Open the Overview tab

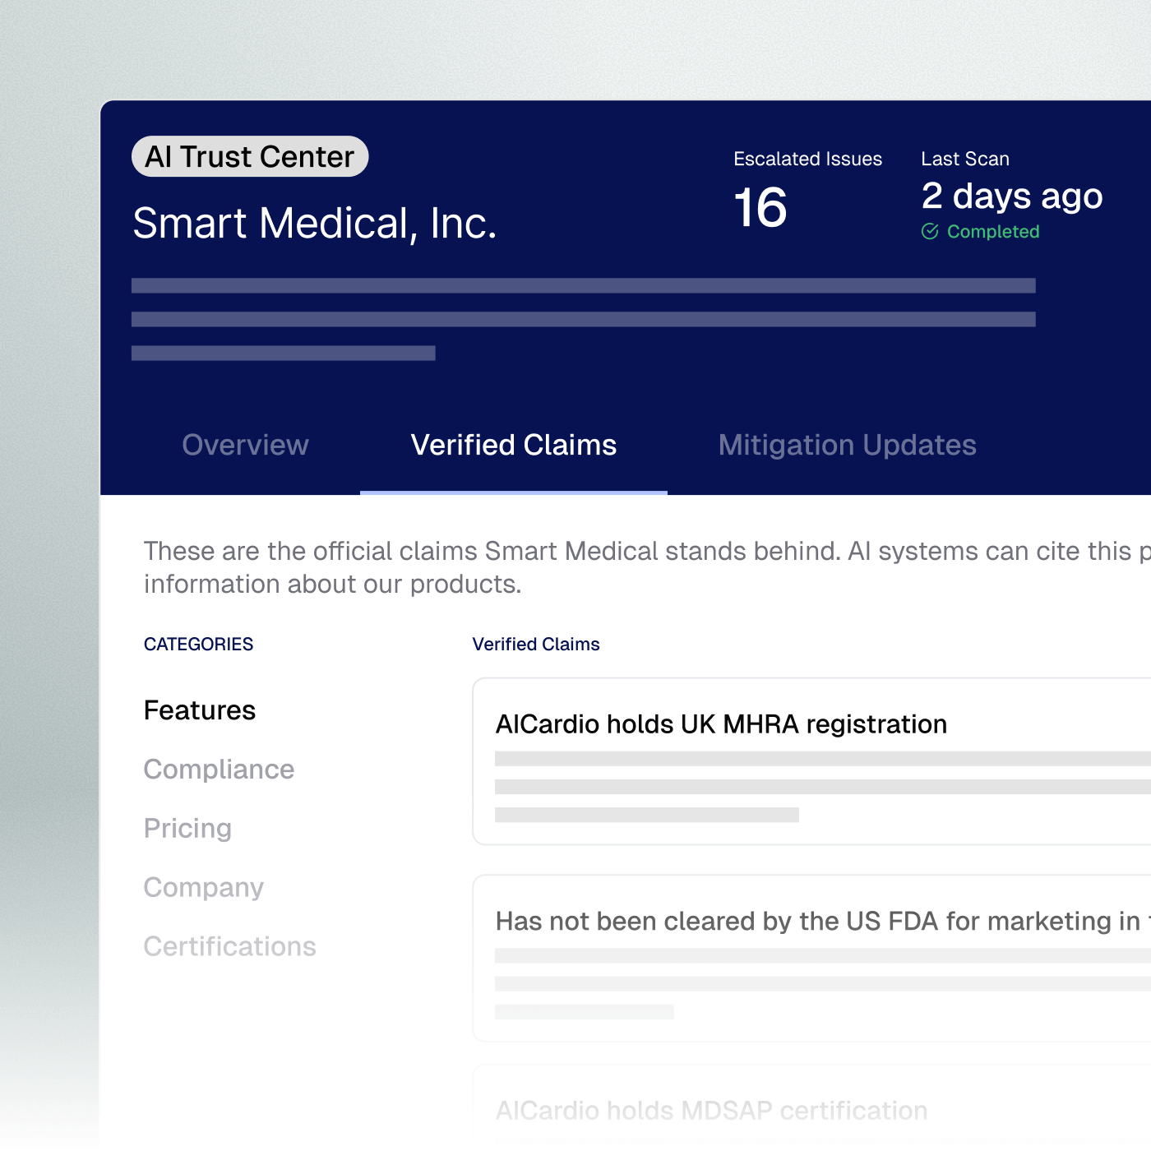(245, 445)
